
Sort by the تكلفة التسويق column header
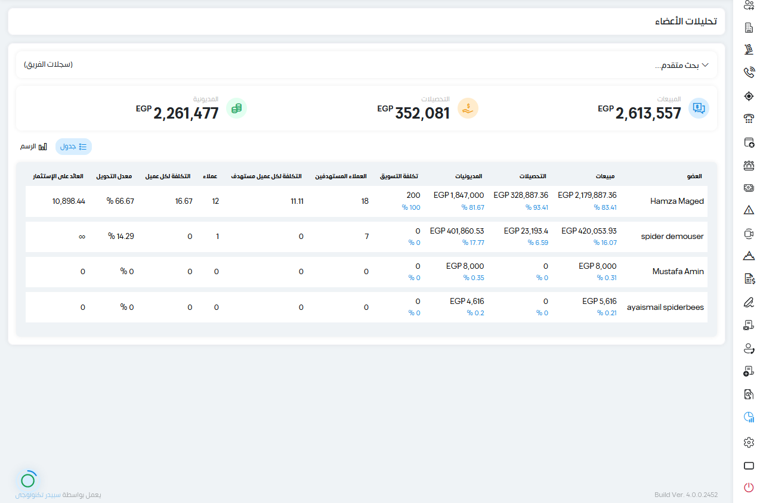point(399,176)
